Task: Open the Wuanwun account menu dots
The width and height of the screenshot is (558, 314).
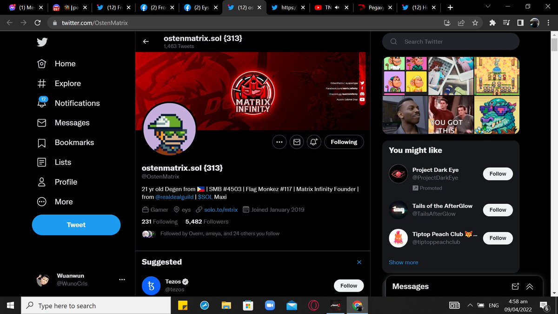Action: pyautogui.click(x=122, y=280)
